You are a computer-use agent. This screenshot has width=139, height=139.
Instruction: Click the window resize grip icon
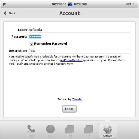[x=136, y=136]
